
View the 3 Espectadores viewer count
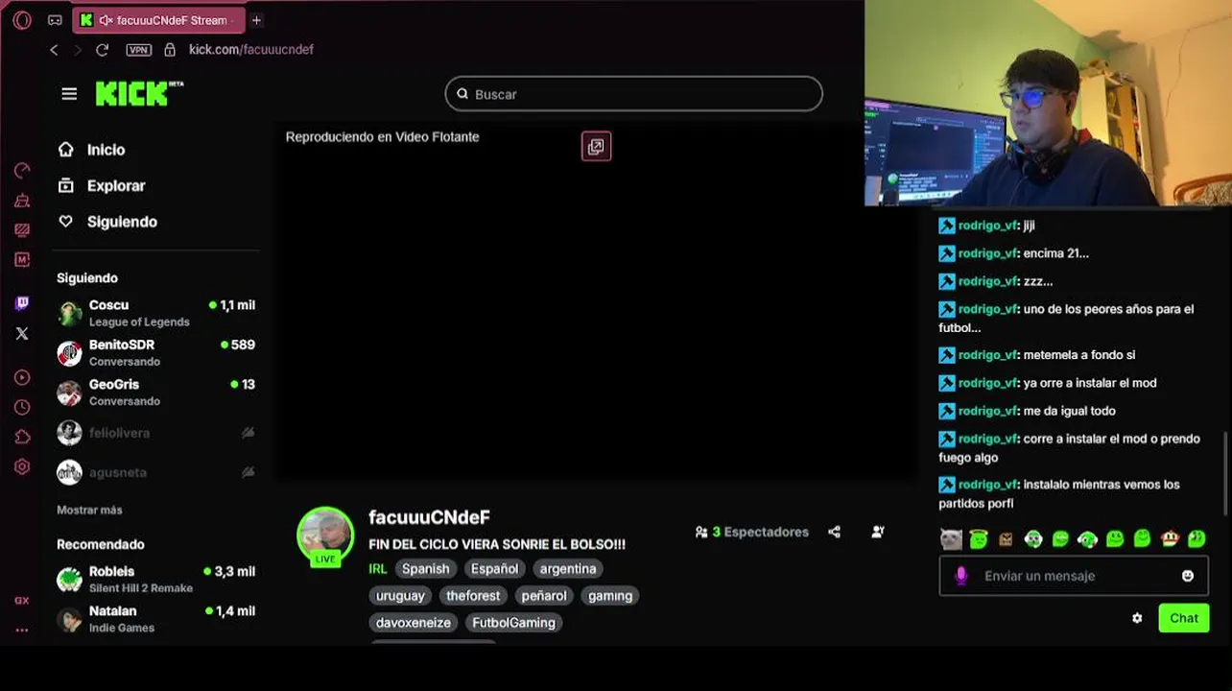pos(752,532)
